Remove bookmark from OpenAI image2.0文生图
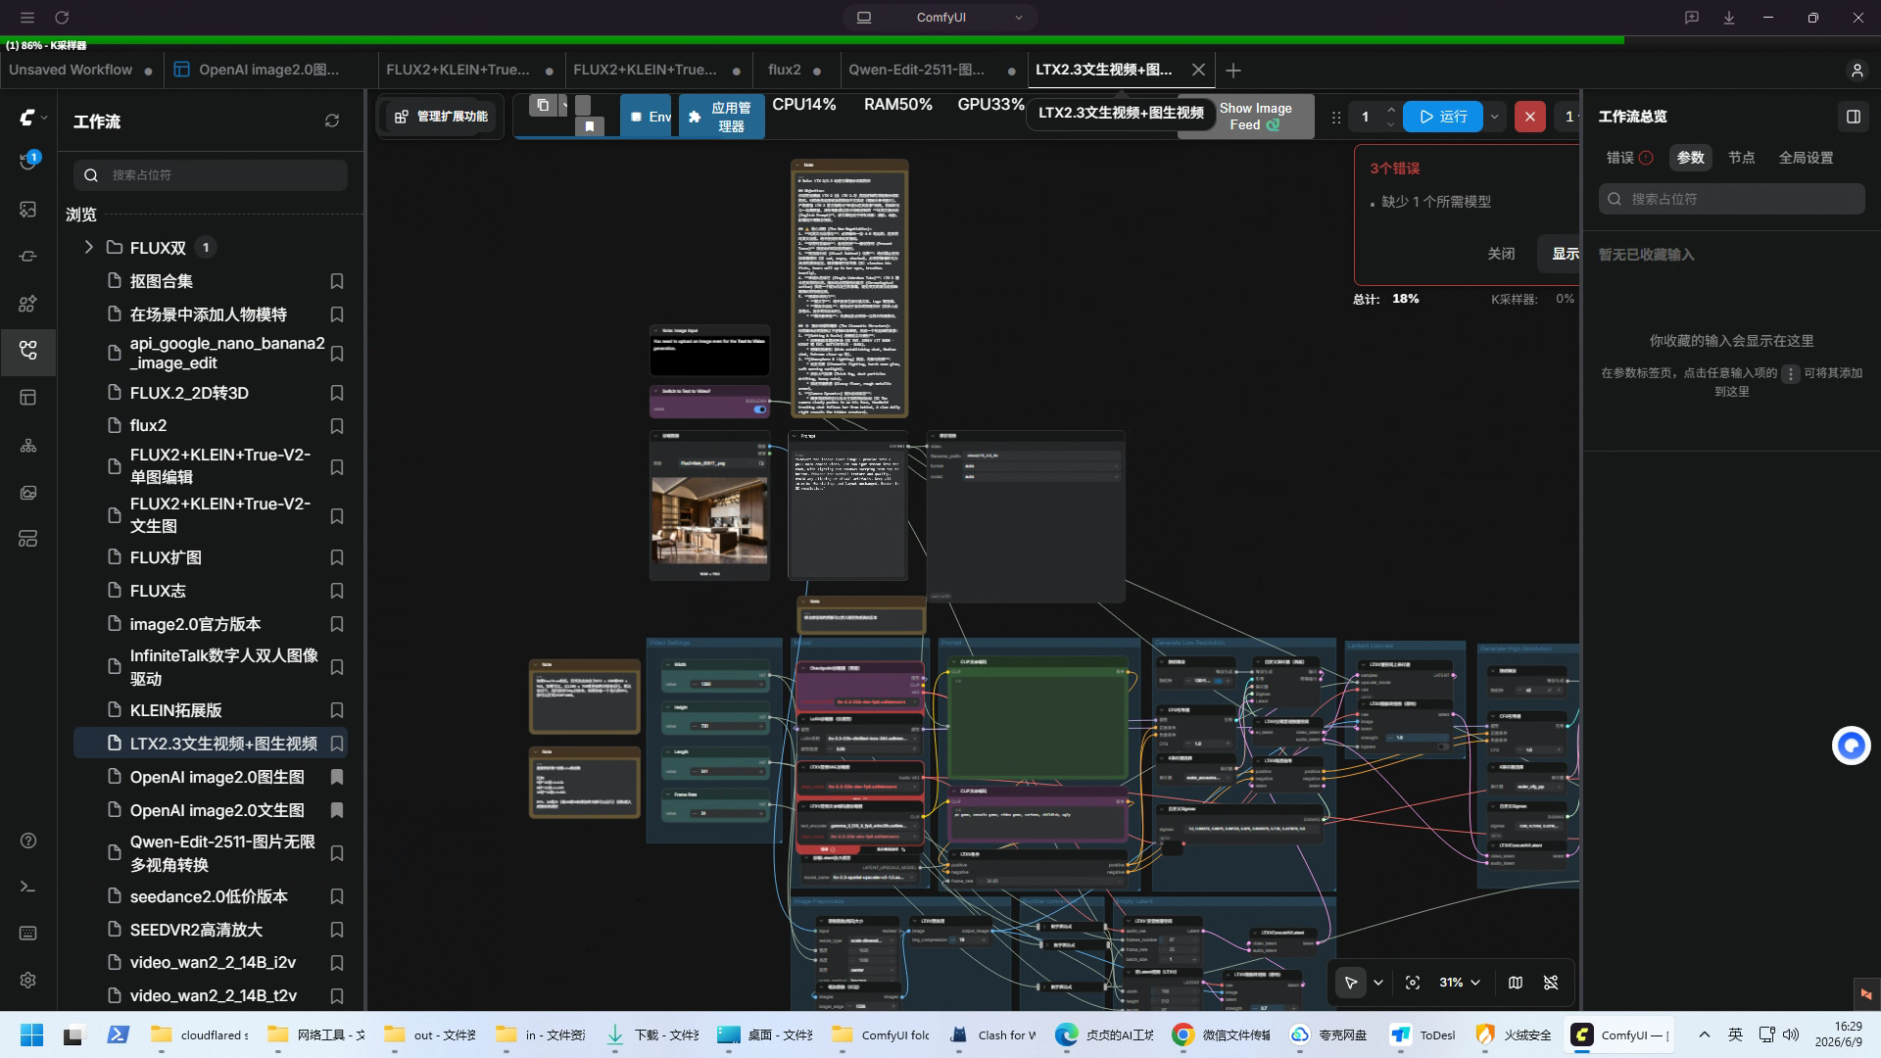This screenshot has width=1881, height=1058. pyautogui.click(x=337, y=810)
